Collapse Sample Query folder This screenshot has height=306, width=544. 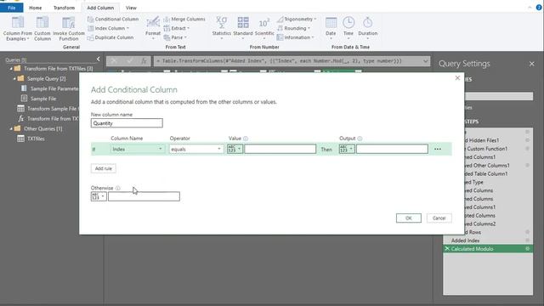[14, 79]
